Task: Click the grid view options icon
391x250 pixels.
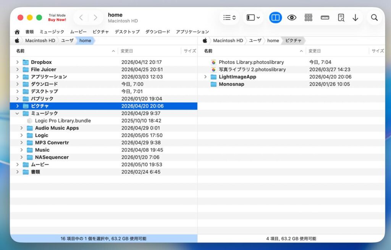Action: pyautogui.click(x=308, y=18)
